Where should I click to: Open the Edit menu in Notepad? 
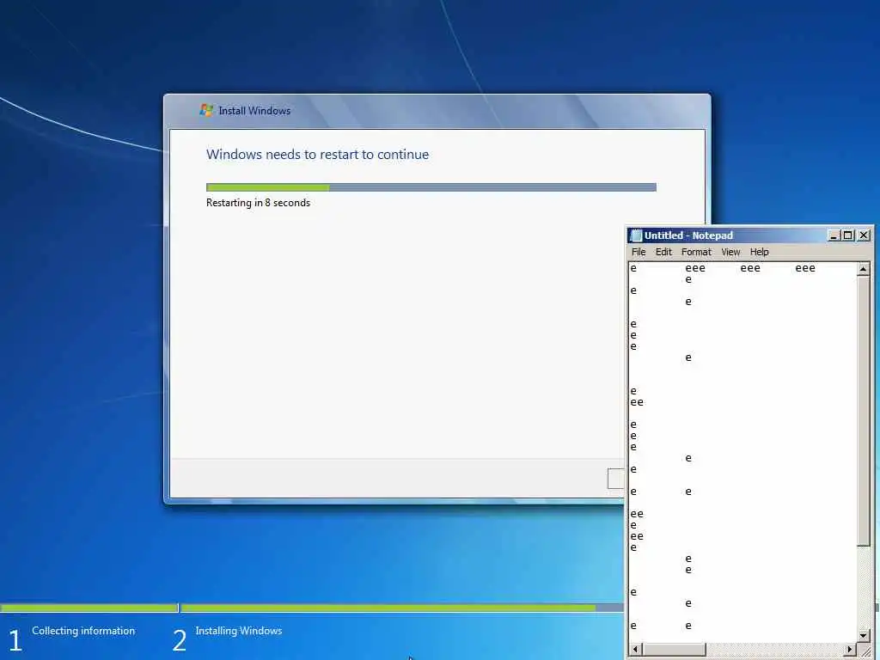click(x=663, y=252)
